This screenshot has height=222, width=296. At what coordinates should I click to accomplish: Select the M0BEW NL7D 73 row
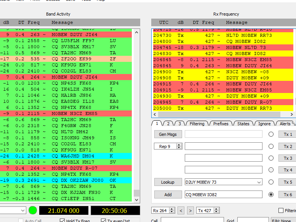(x=223, y=47)
